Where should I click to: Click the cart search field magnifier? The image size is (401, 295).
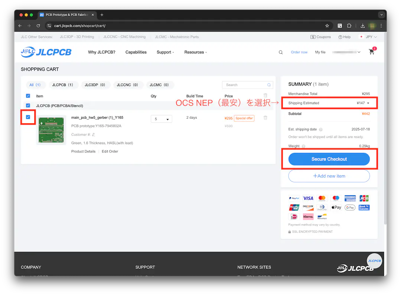click(269, 85)
